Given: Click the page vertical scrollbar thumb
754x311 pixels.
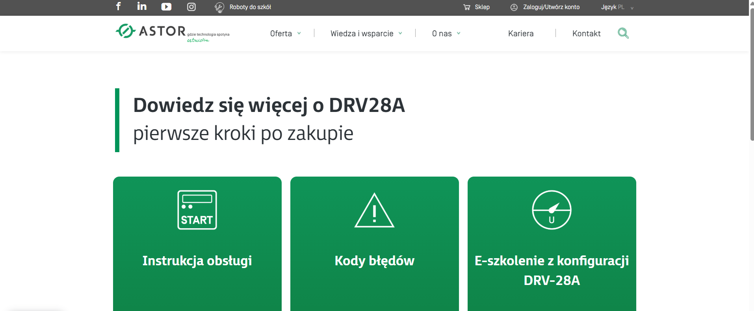Looking at the screenshot, I should point(752,74).
